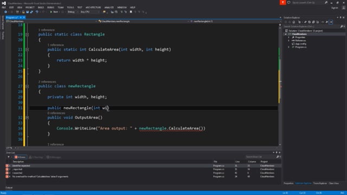347x195 pixels.
Task: Expand the Properties node in Solution Explorer
Action: click(x=288, y=37)
